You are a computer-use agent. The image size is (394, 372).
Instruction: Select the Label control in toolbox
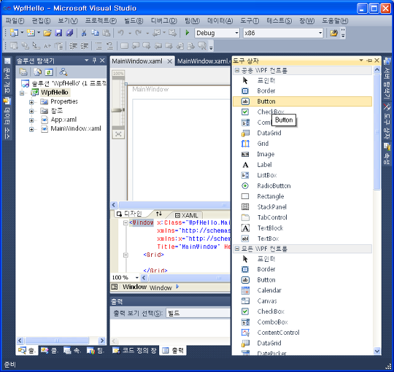click(x=302, y=165)
